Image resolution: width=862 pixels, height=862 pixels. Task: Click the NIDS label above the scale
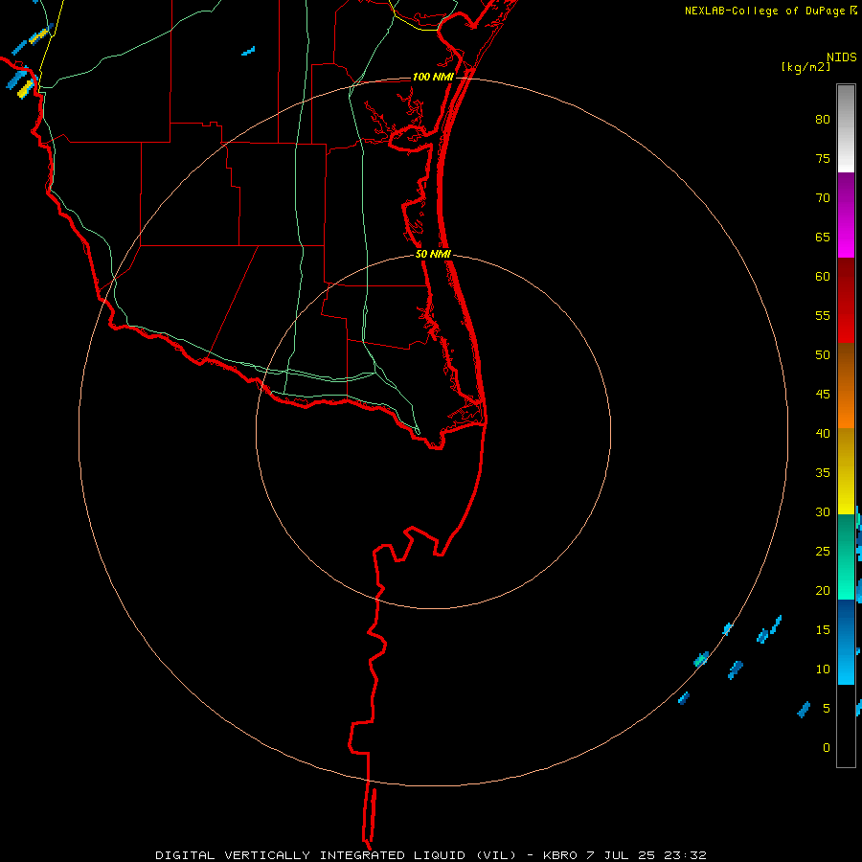point(842,57)
